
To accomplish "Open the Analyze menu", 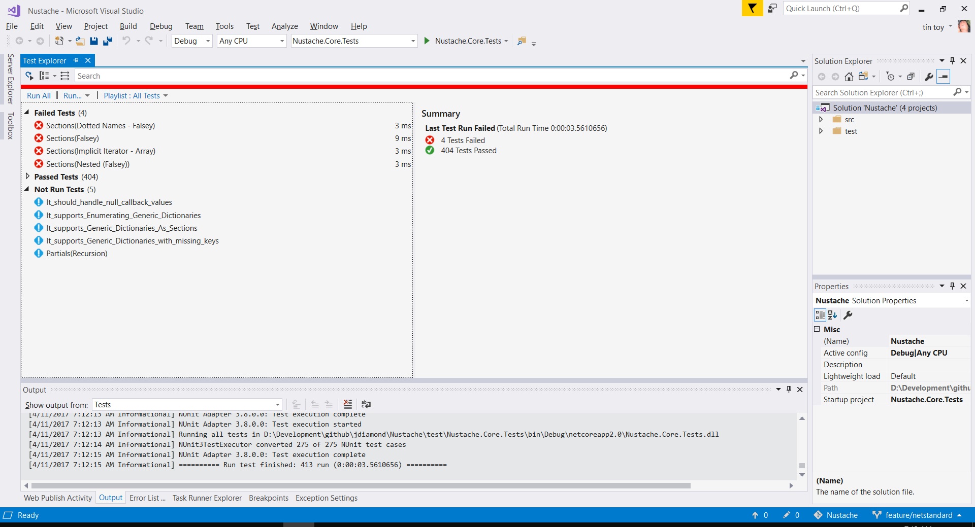I will pos(284,26).
